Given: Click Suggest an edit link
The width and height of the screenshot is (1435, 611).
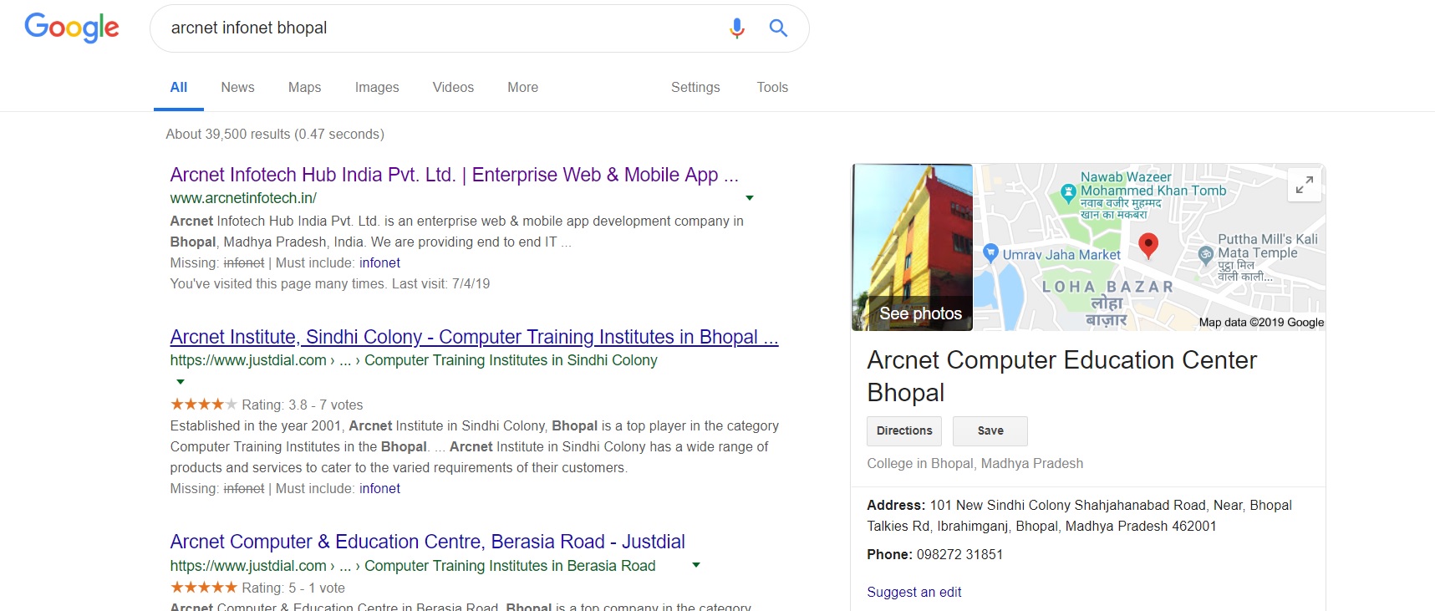Looking at the screenshot, I should [x=914, y=592].
